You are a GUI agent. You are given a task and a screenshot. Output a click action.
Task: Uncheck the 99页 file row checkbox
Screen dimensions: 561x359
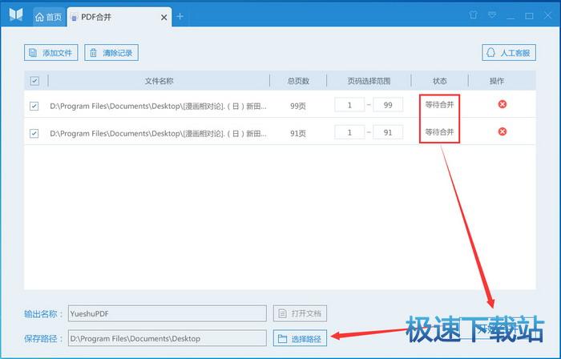coord(34,106)
